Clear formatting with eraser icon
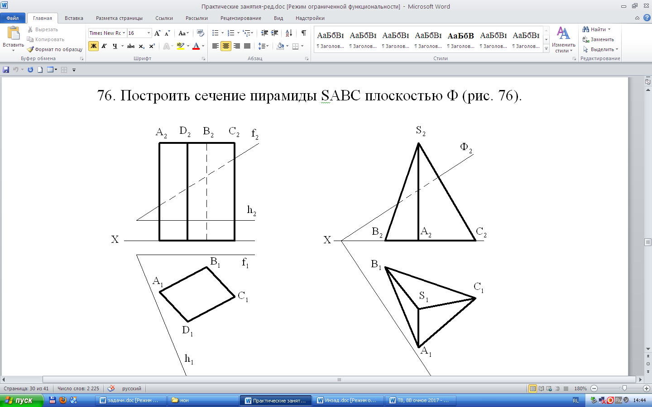The height and width of the screenshot is (407, 652). click(200, 33)
